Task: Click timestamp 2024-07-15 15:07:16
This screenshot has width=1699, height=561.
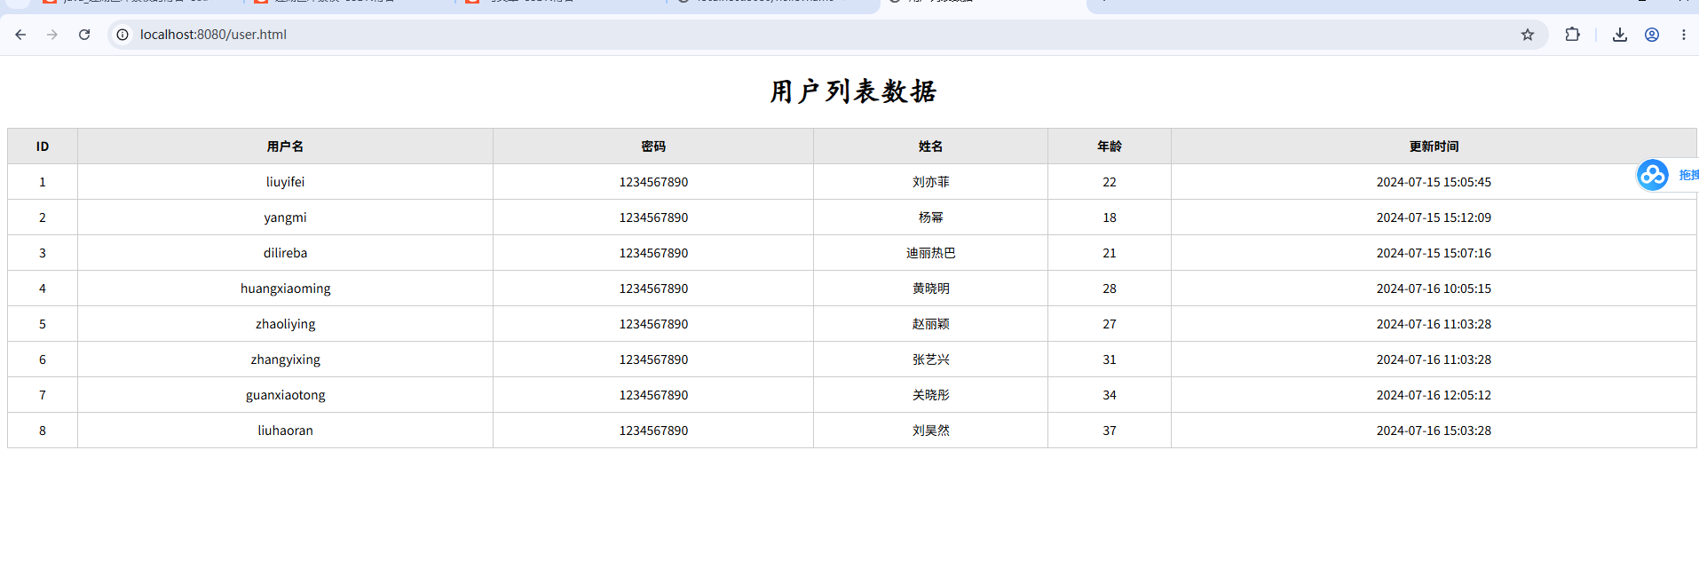Action: [1434, 253]
